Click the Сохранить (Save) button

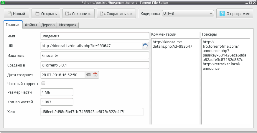(78, 14)
